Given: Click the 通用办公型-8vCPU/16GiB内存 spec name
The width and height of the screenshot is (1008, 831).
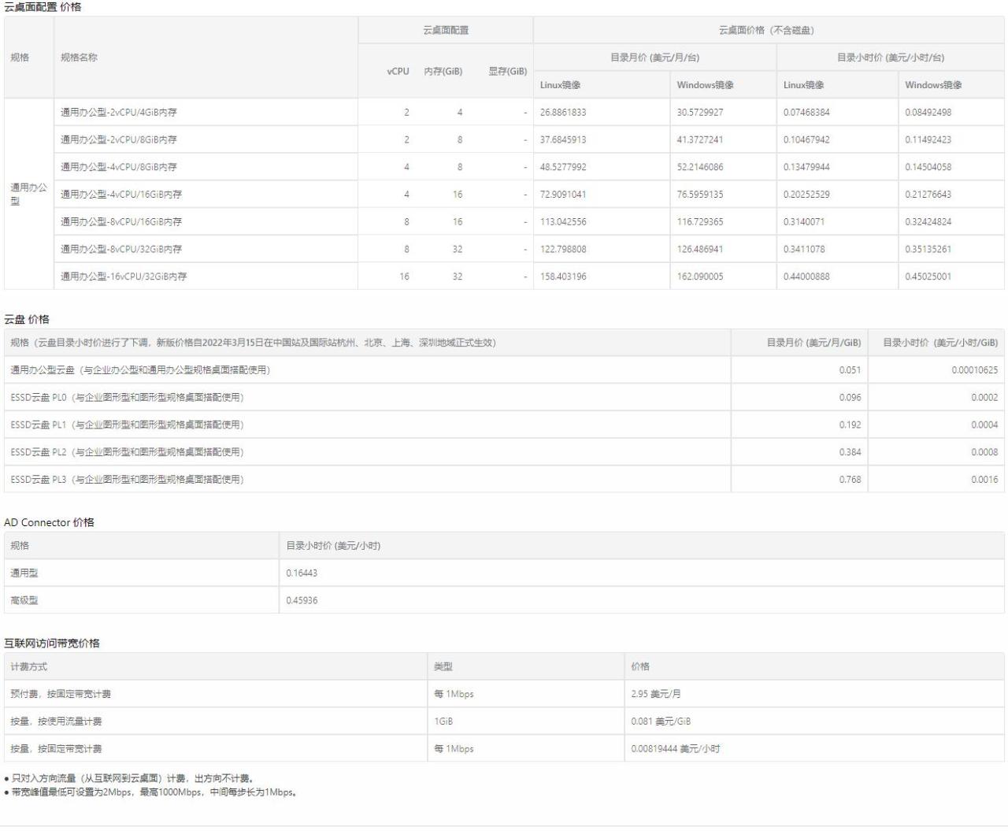Looking at the screenshot, I should coord(121,222).
